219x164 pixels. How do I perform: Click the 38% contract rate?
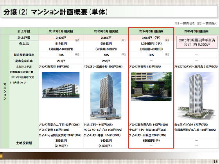tap(151, 55)
